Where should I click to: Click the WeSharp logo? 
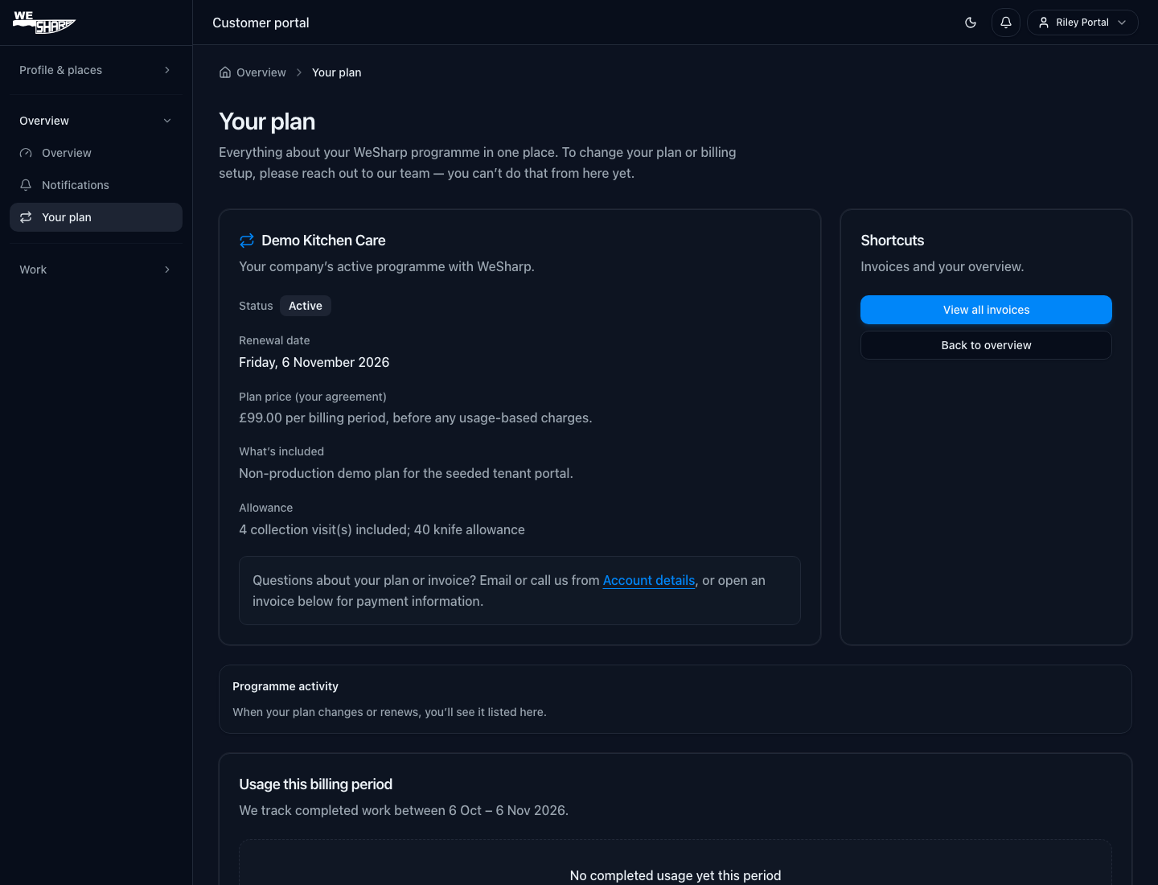click(44, 23)
